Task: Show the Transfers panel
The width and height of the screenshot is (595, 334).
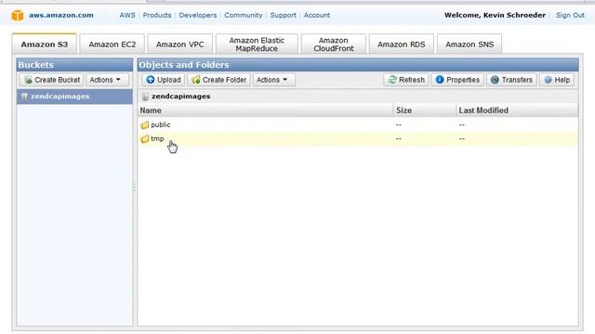Action: click(x=511, y=80)
